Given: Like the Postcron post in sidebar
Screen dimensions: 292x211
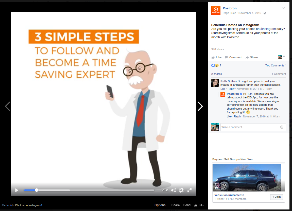Looking at the screenshot, I should tap(216, 57).
